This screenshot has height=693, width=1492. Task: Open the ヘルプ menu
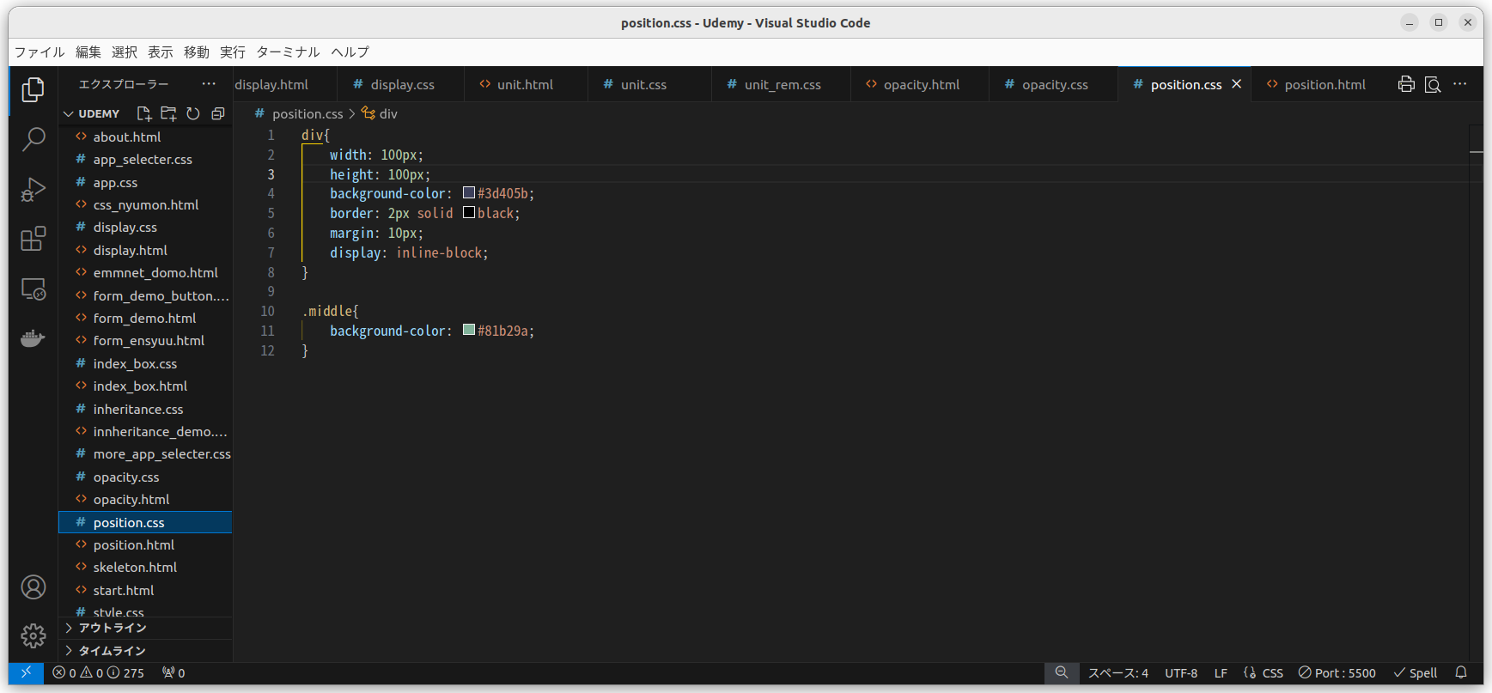pyautogui.click(x=350, y=52)
